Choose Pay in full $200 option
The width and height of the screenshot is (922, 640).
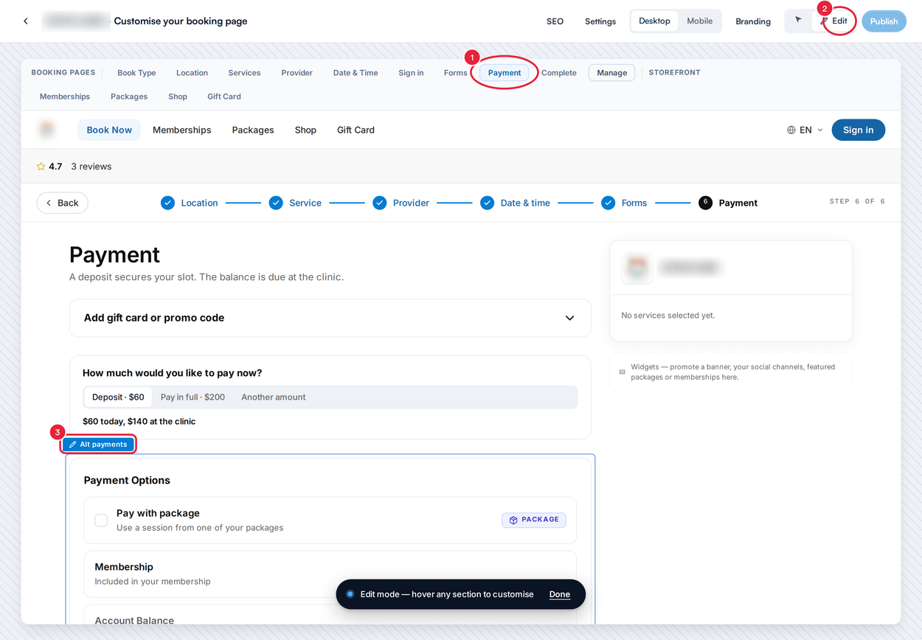(x=193, y=397)
